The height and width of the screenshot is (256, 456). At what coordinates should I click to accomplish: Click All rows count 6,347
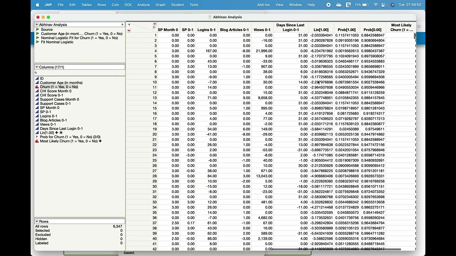[118, 226]
